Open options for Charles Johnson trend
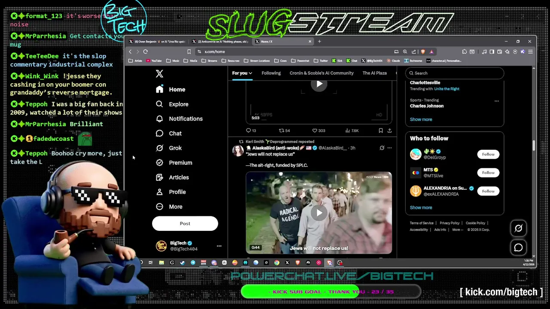 tap(497, 101)
